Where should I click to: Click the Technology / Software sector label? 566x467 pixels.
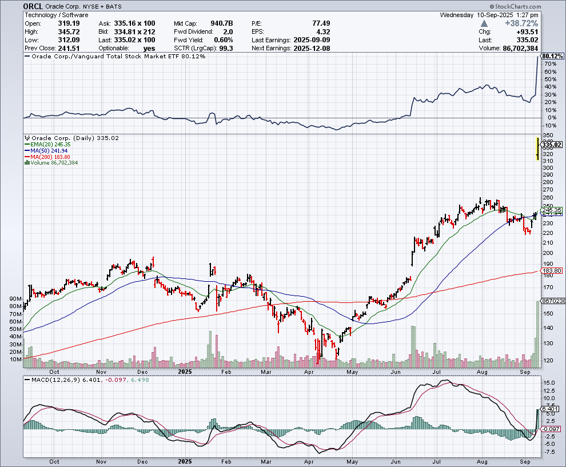(x=56, y=15)
